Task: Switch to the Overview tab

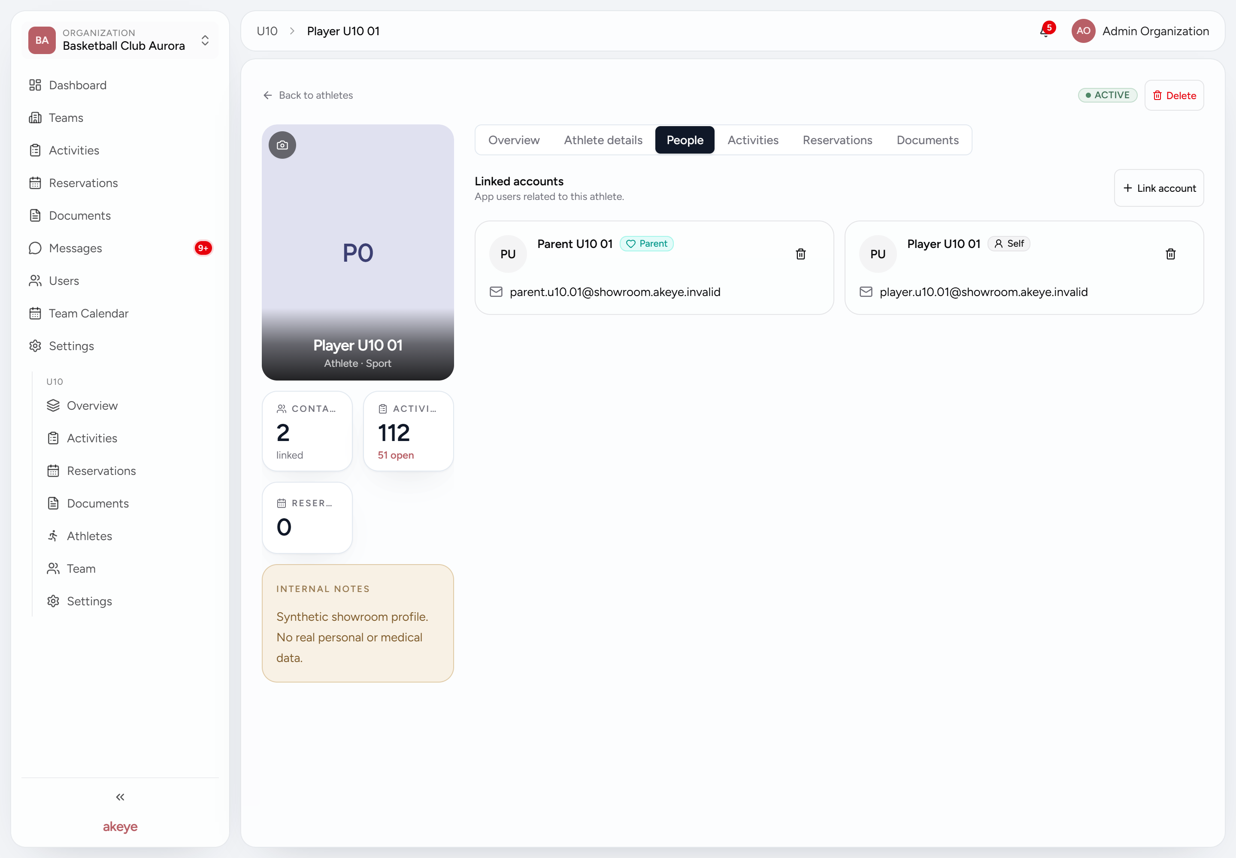Action: click(x=514, y=140)
